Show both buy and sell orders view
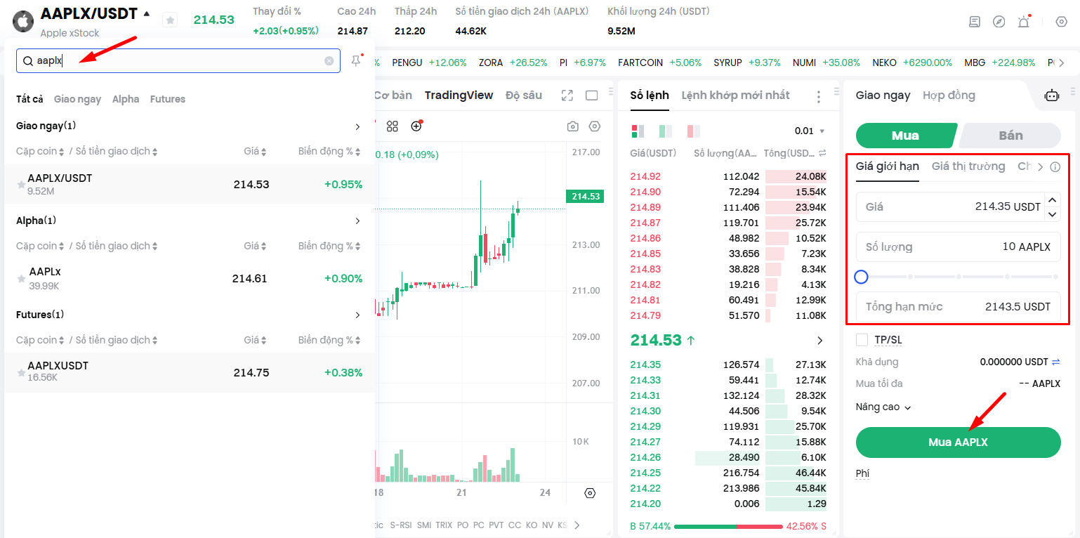 638,131
